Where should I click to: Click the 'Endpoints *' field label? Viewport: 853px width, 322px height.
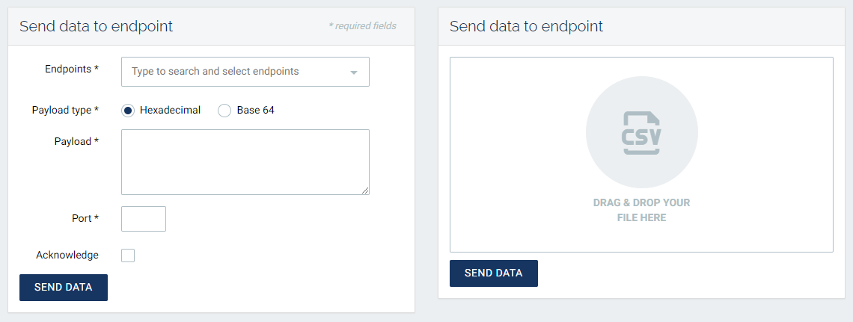pyautogui.click(x=72, y=69)
